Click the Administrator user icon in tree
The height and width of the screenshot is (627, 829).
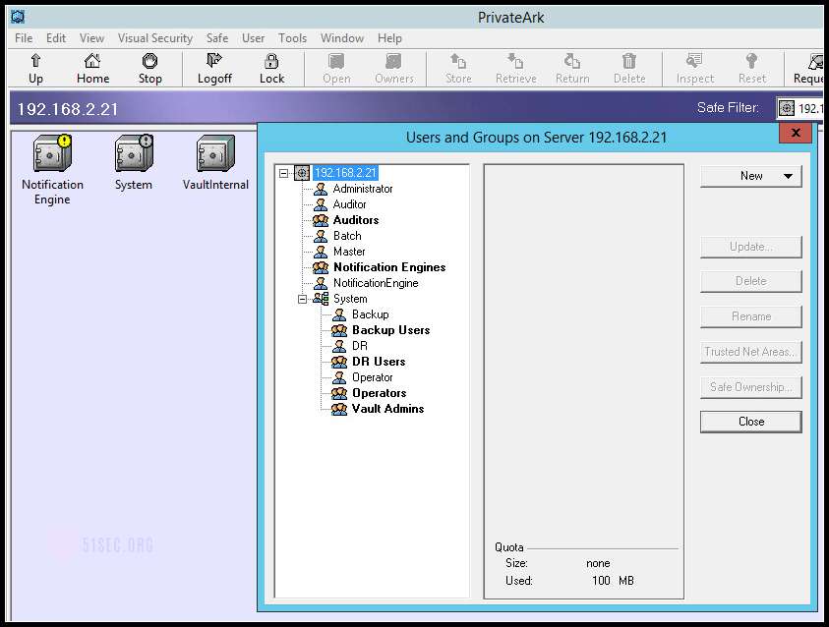(x=321, y=189)
